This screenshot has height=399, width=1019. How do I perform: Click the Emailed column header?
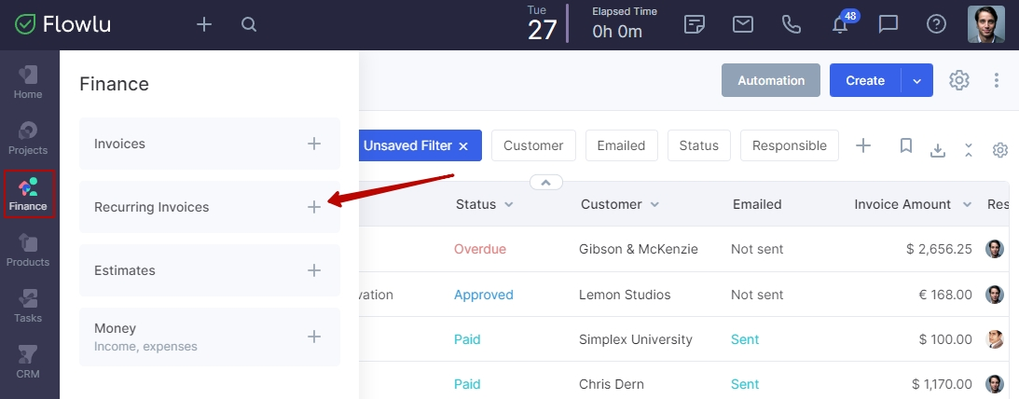point(757,204)
